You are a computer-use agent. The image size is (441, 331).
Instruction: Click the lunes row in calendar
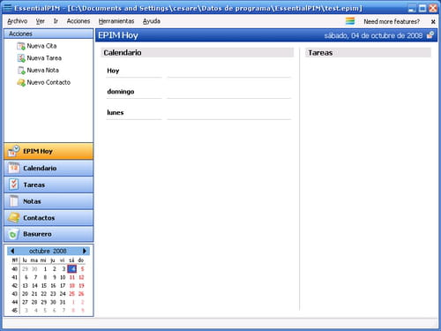pos(198,113)
